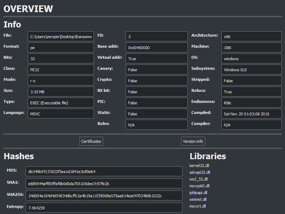Select advapi32.dll library entry

click(x=200, y=172)
